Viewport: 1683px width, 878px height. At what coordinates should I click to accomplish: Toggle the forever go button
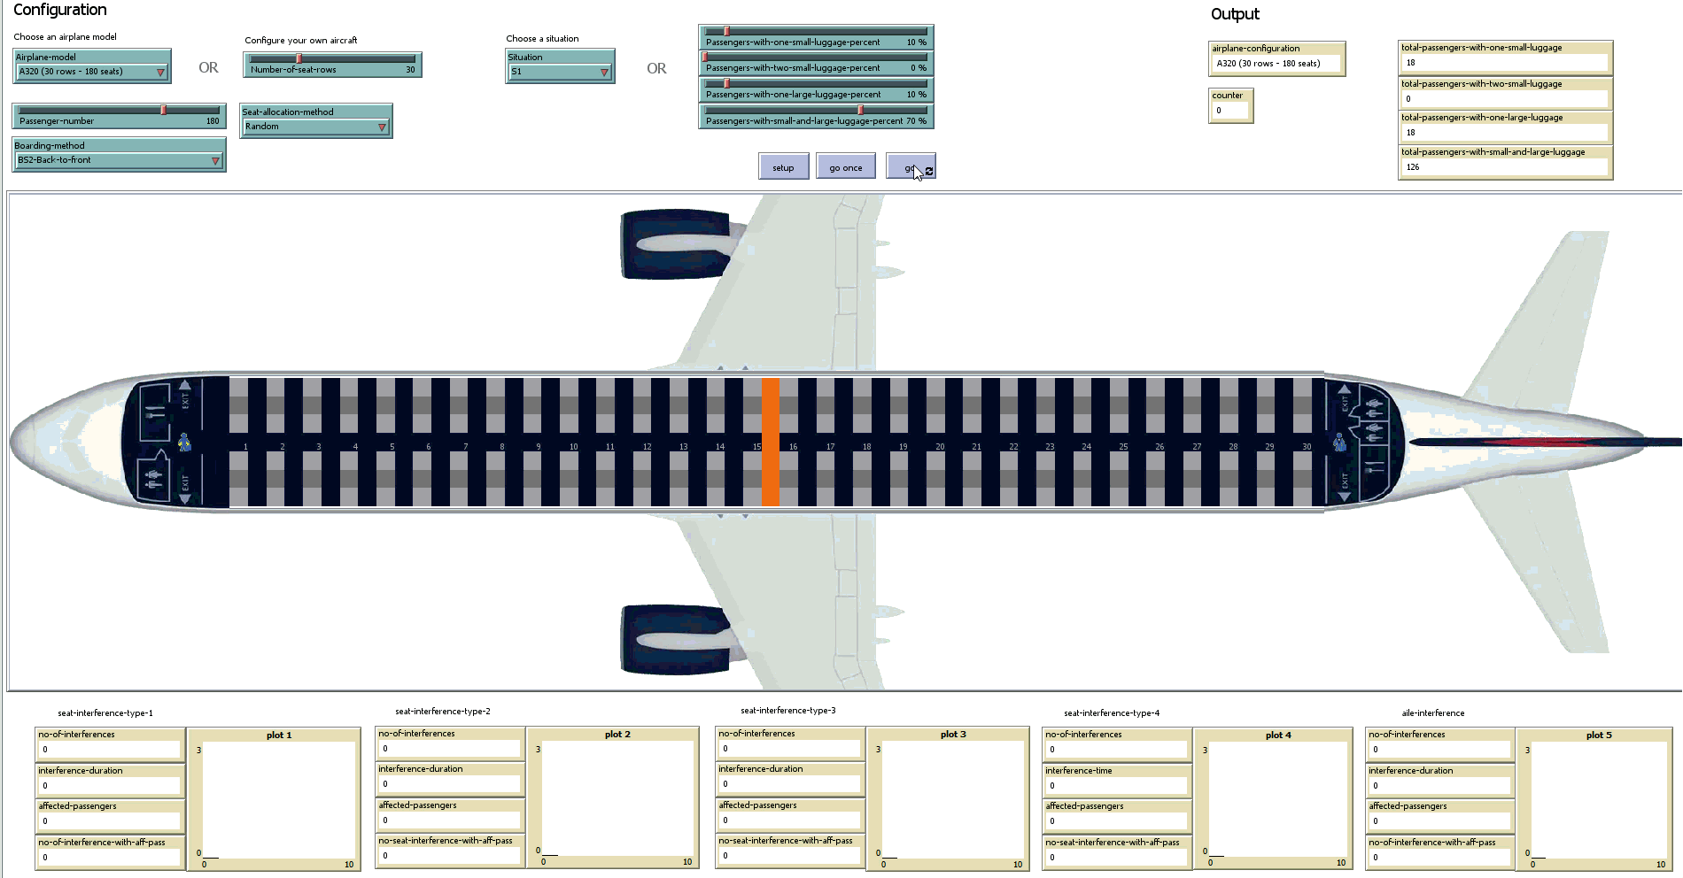(911, 166)
